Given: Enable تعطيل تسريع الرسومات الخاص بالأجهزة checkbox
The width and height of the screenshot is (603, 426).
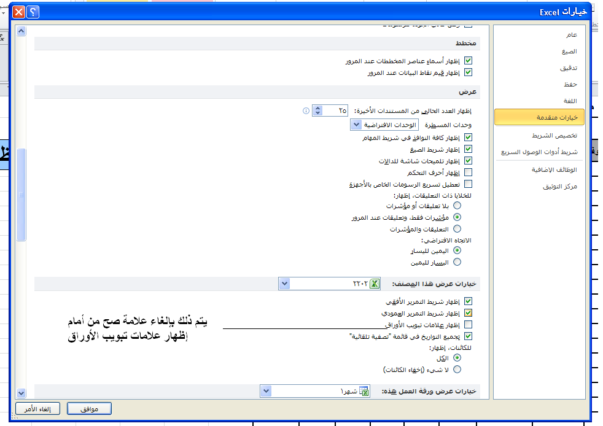Looking at the screenshot, I should [468, 184].
